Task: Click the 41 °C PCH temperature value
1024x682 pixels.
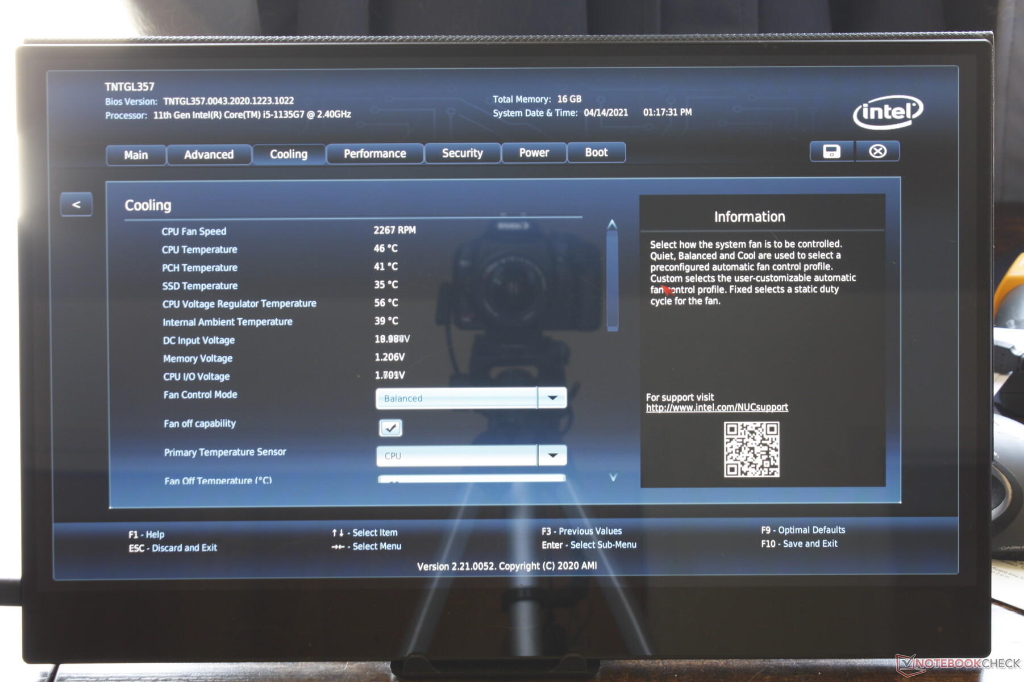Action: tap(386, 267)
